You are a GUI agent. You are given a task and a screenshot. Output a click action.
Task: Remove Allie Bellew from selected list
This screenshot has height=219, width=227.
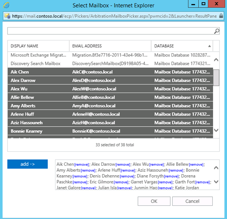pos(196,165)
